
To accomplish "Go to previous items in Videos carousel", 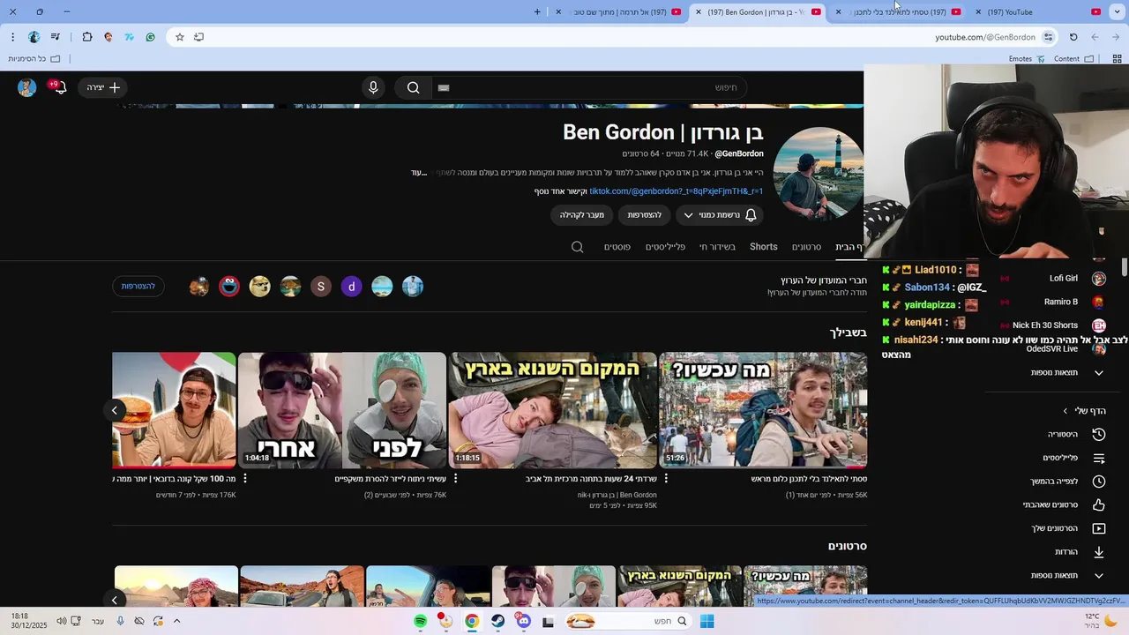I will coord(114,600).
